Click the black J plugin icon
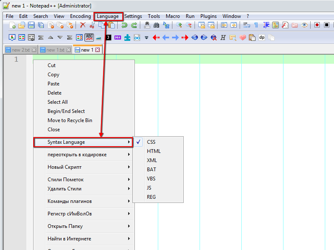This screenshot has width=334, height=250. (x=108, y=37)
